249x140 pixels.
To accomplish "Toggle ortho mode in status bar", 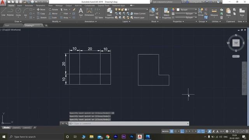I will [182, 131].
